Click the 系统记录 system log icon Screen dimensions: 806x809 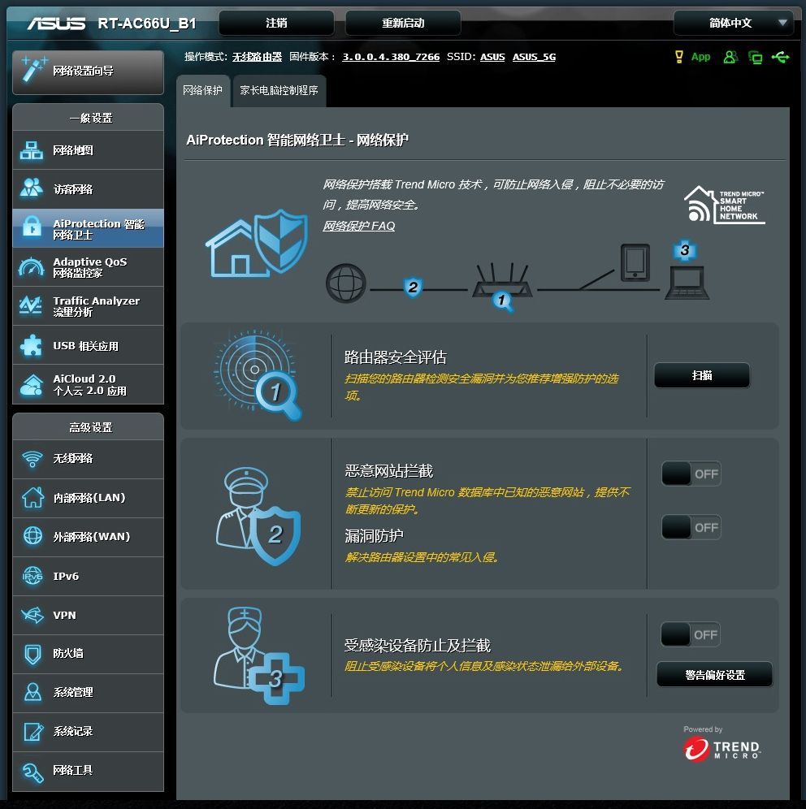(33, 731)
